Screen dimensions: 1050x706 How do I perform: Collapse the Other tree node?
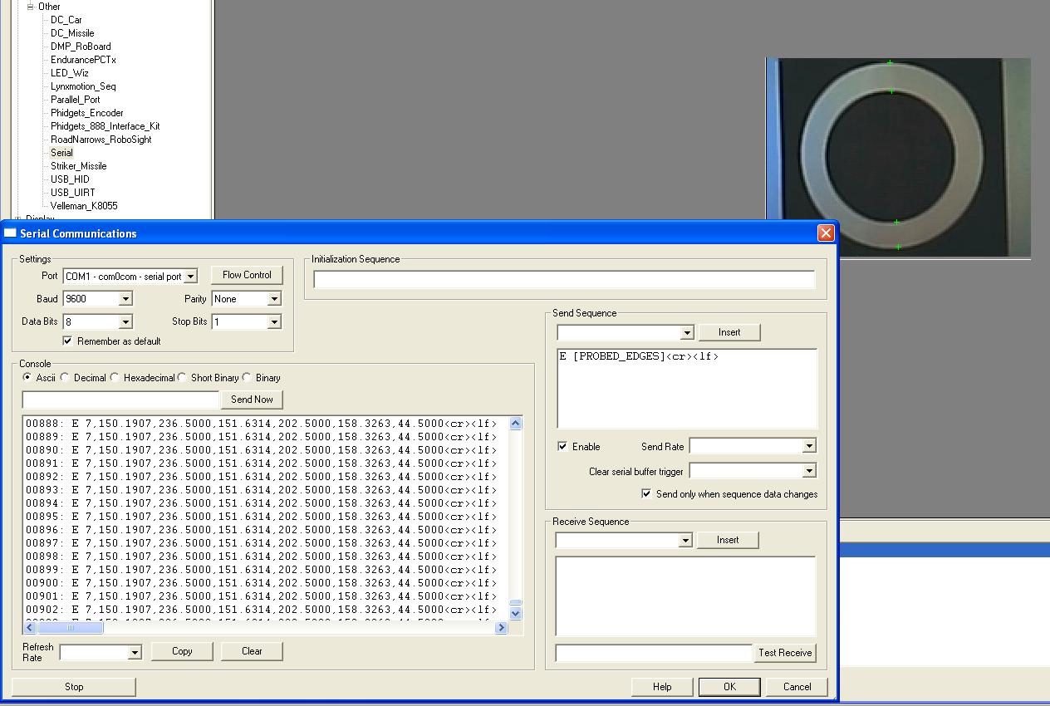[31, 7]
